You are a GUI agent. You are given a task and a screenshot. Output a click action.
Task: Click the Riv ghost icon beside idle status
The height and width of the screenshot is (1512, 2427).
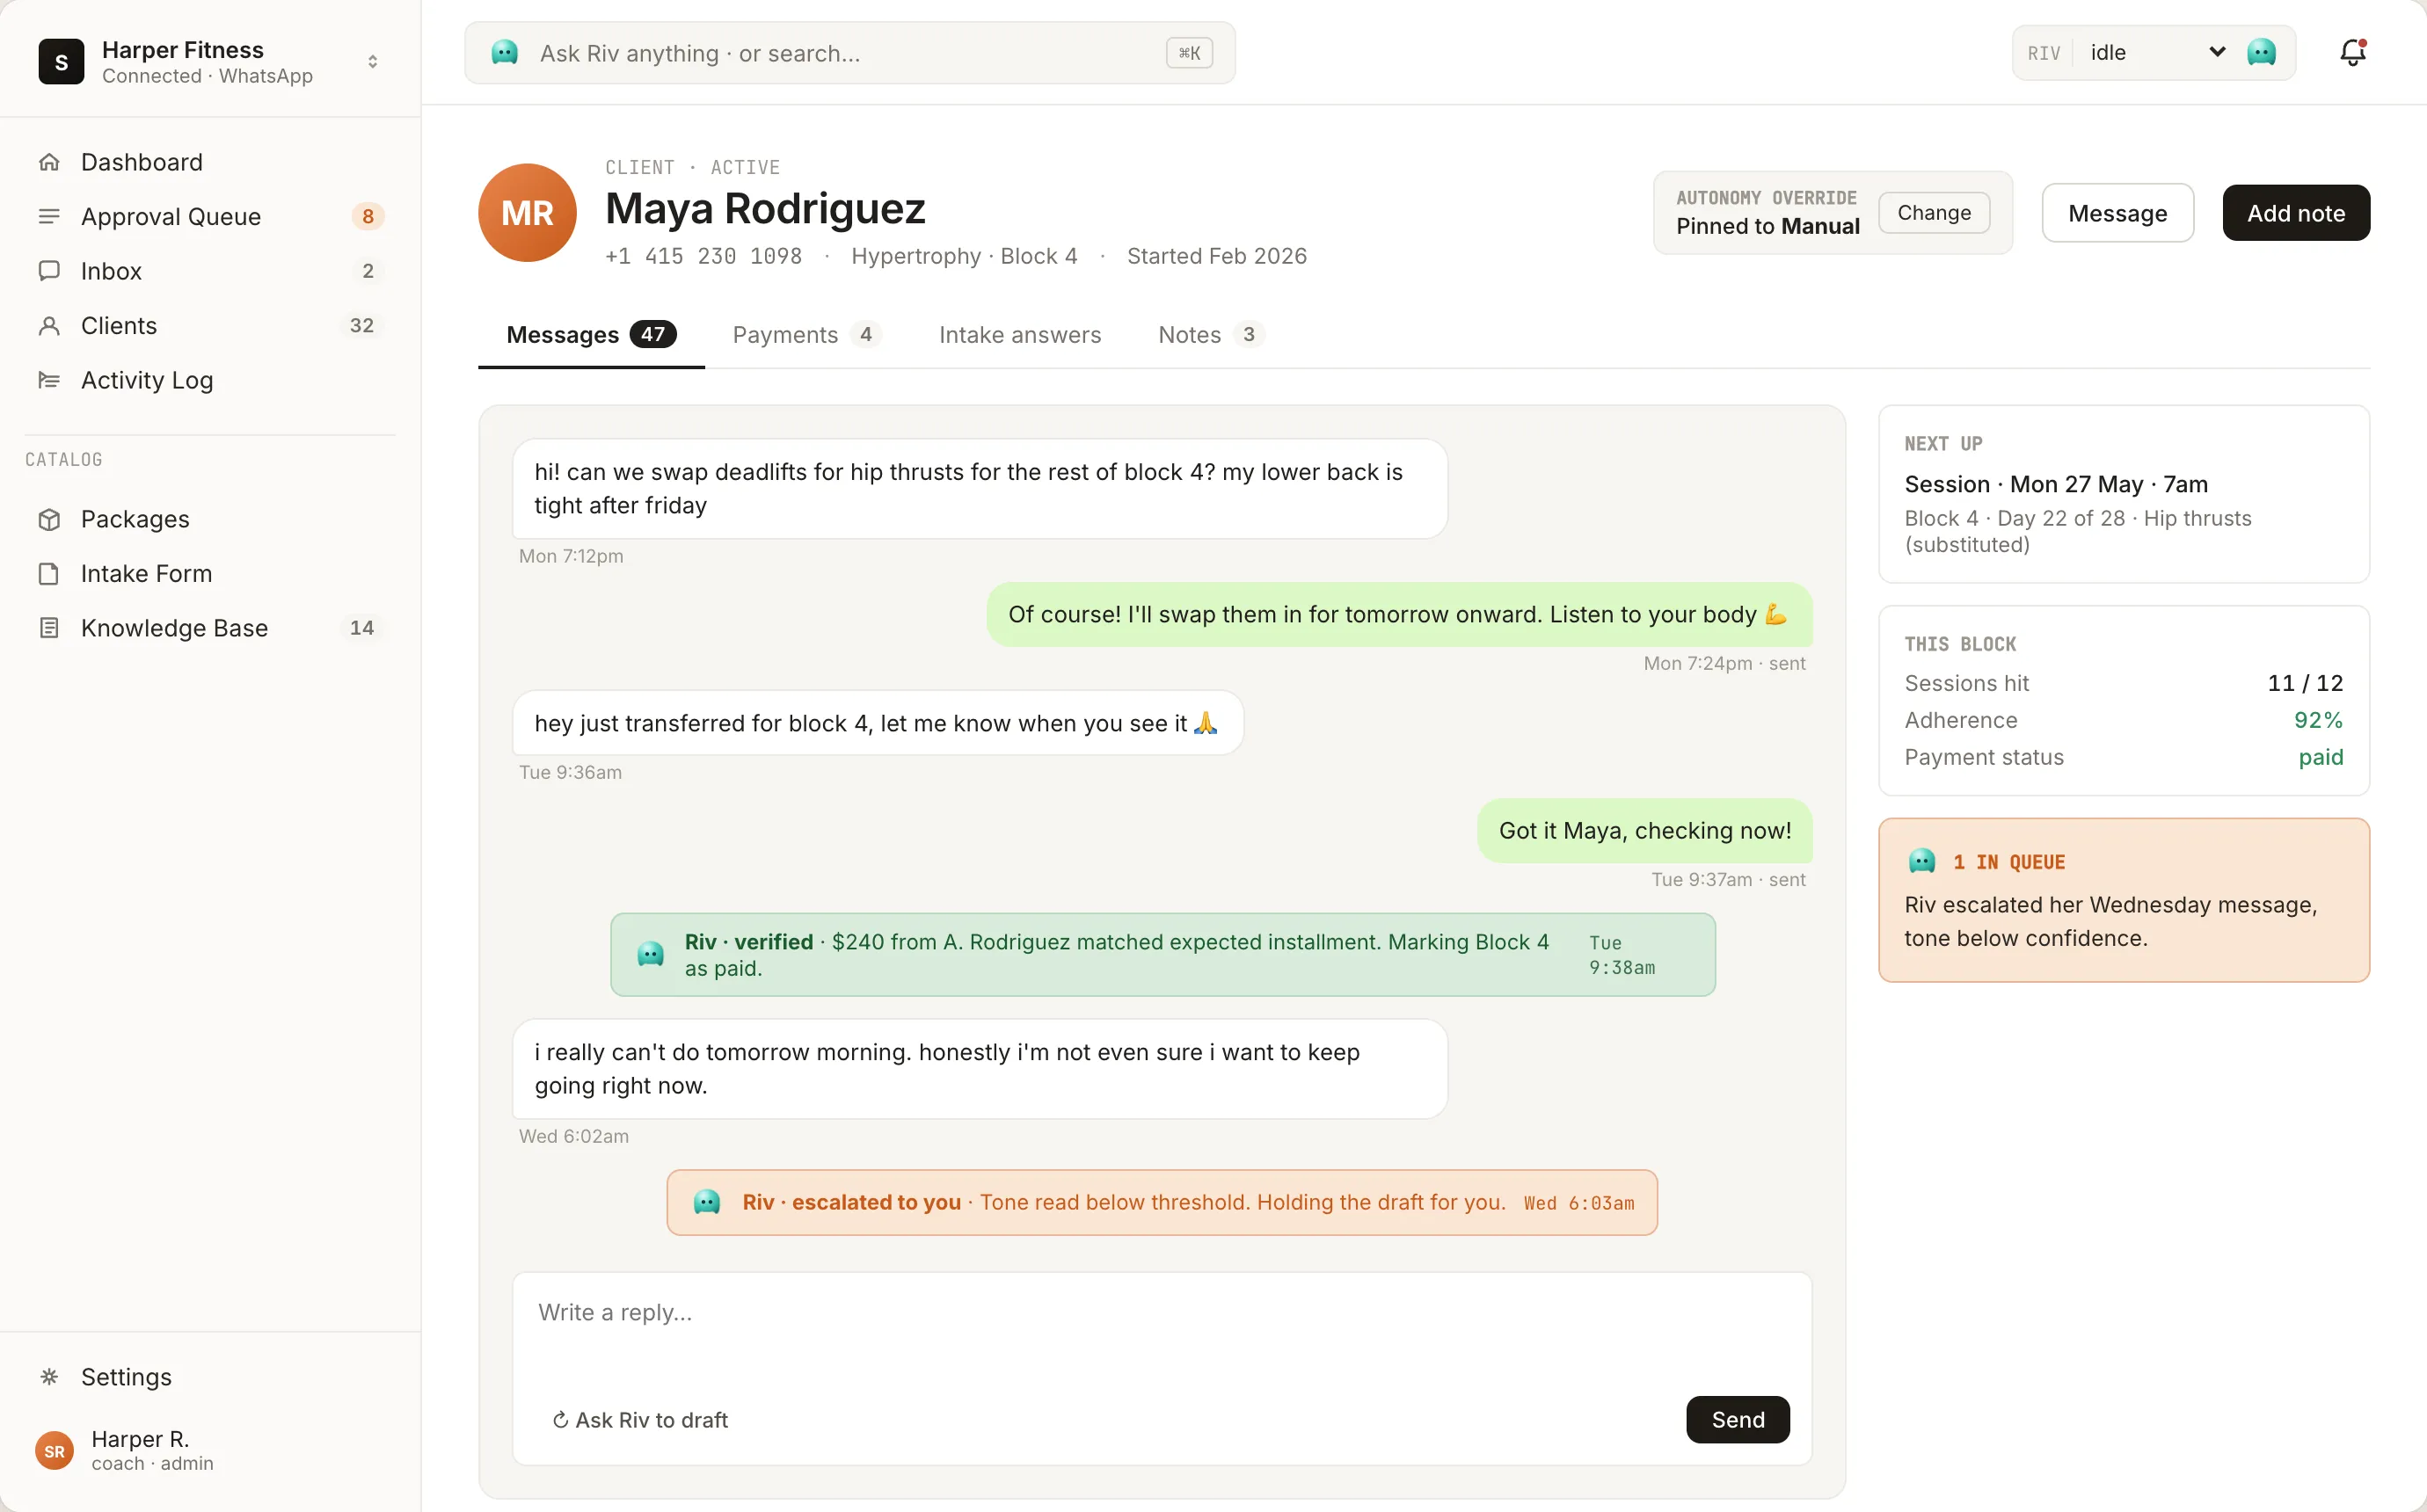tap(2261, 53)
